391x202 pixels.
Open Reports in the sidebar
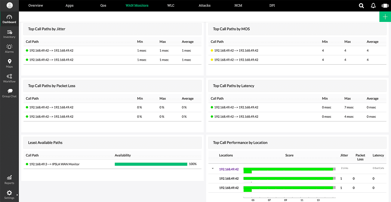click(x=9, y=180)
